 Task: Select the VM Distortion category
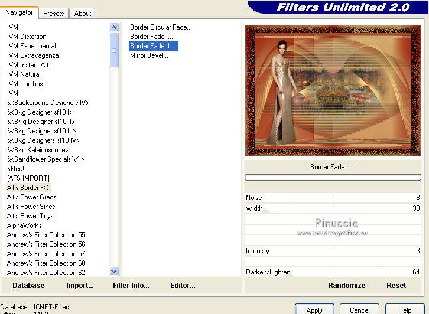tap(27, 37)
